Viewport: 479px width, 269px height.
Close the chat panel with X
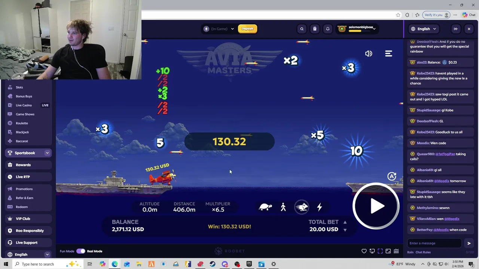pos(469,29)
